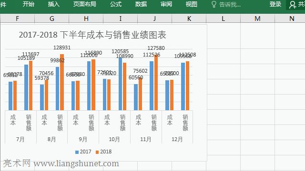Click the 11月 axis label
Image resolution: width=305 pixels, height=171 pixels.
[x=146, y=139]
